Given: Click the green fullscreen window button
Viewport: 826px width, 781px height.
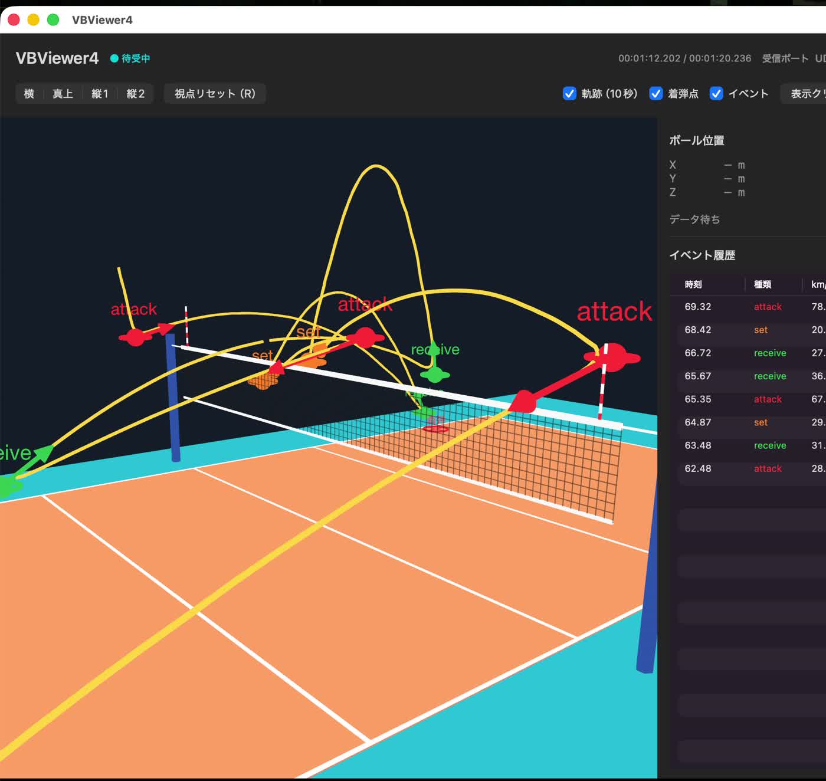Looking at the screenshot, I should pyautogui.click(x=53, y=19).
